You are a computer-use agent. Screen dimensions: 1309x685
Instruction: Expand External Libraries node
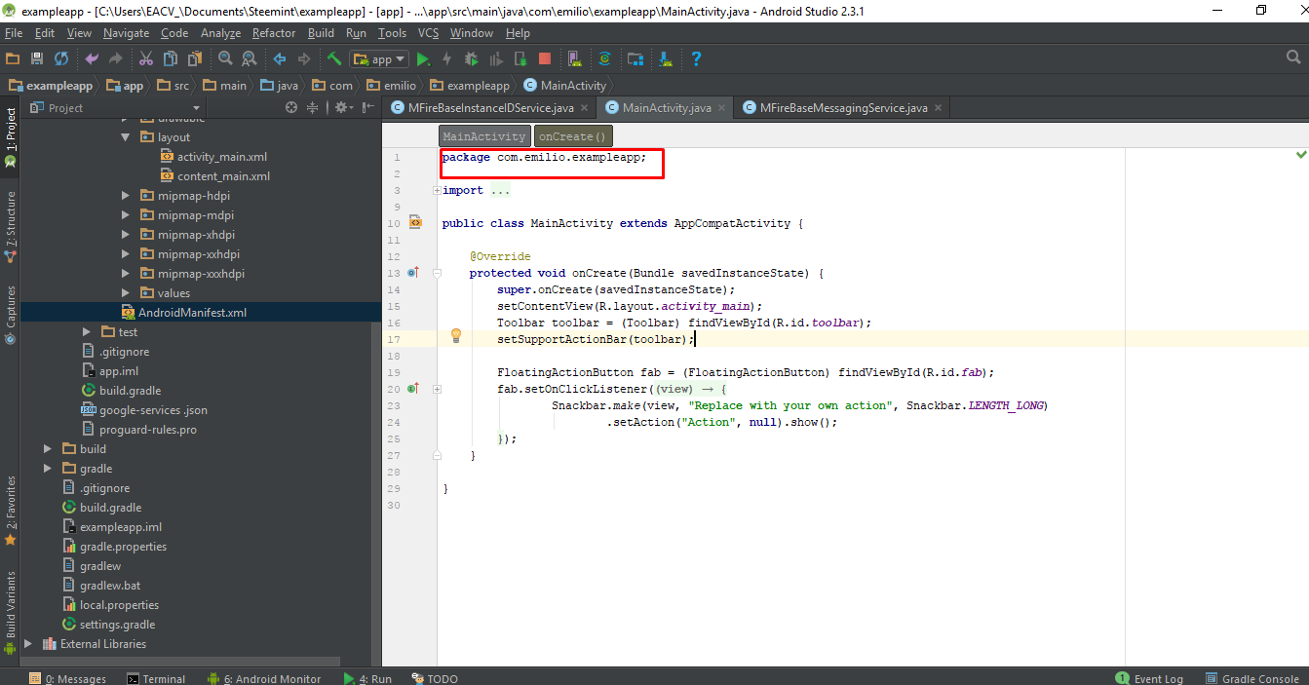(27, 644)
